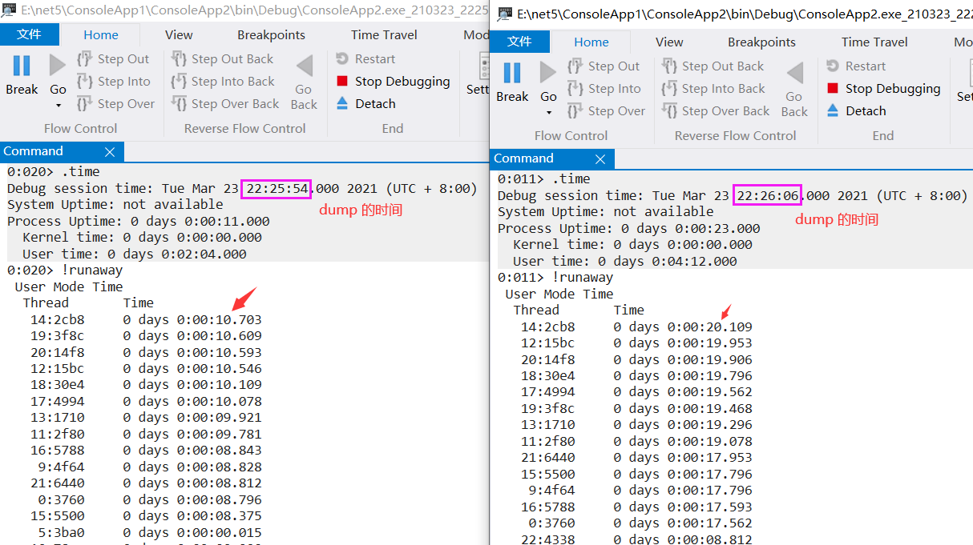Click Detach in right window

coord(856,111)
